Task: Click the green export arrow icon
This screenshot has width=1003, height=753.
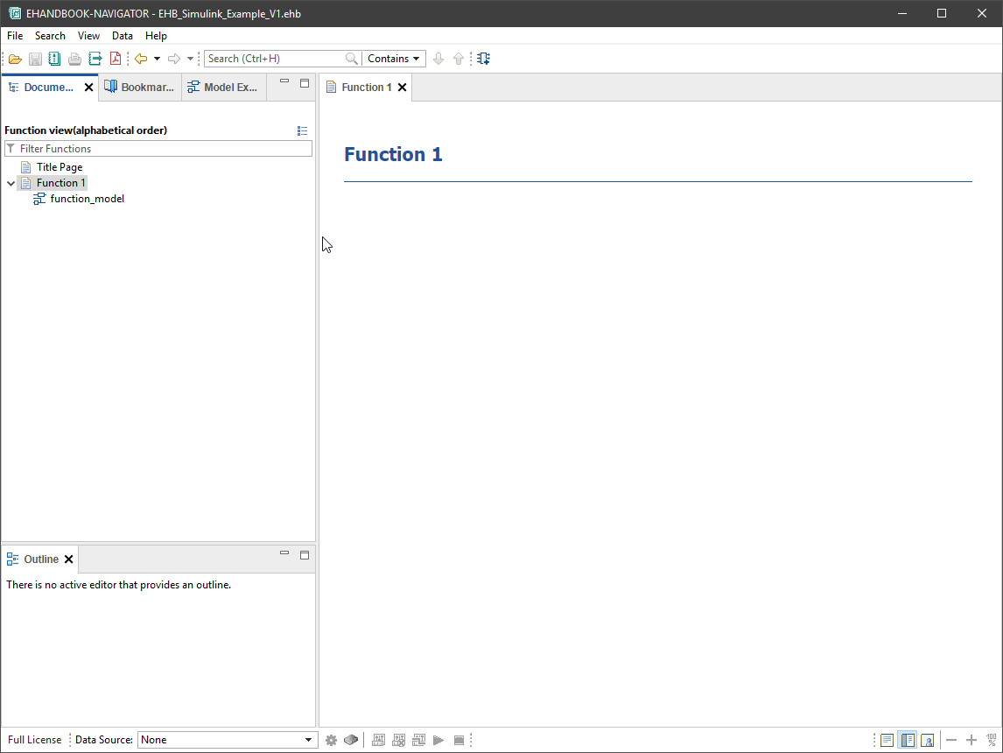Action: (95, 59)
